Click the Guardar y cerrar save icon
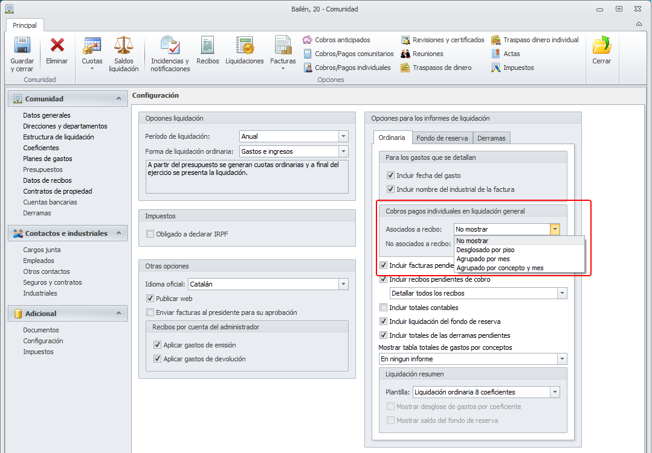 (x=22, y=45)
